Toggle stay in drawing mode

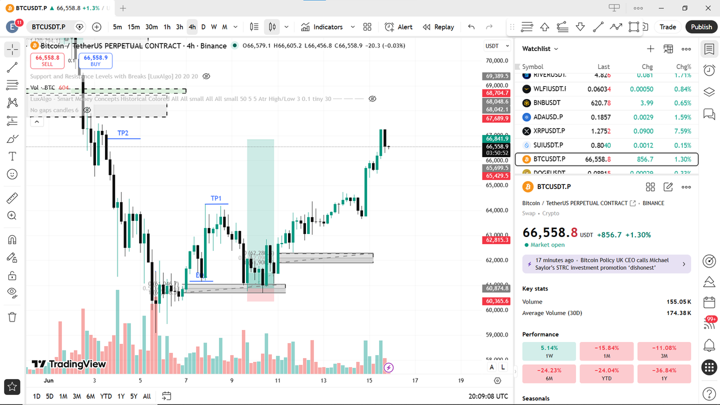point(12,257)
